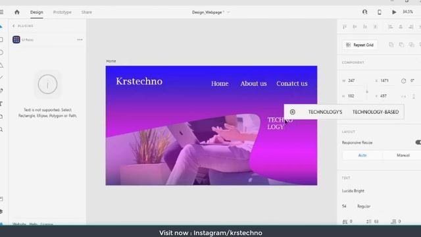Click the Repeat Grid button
The width and height of the screenshot is (421, 237).
coord(360,45)
